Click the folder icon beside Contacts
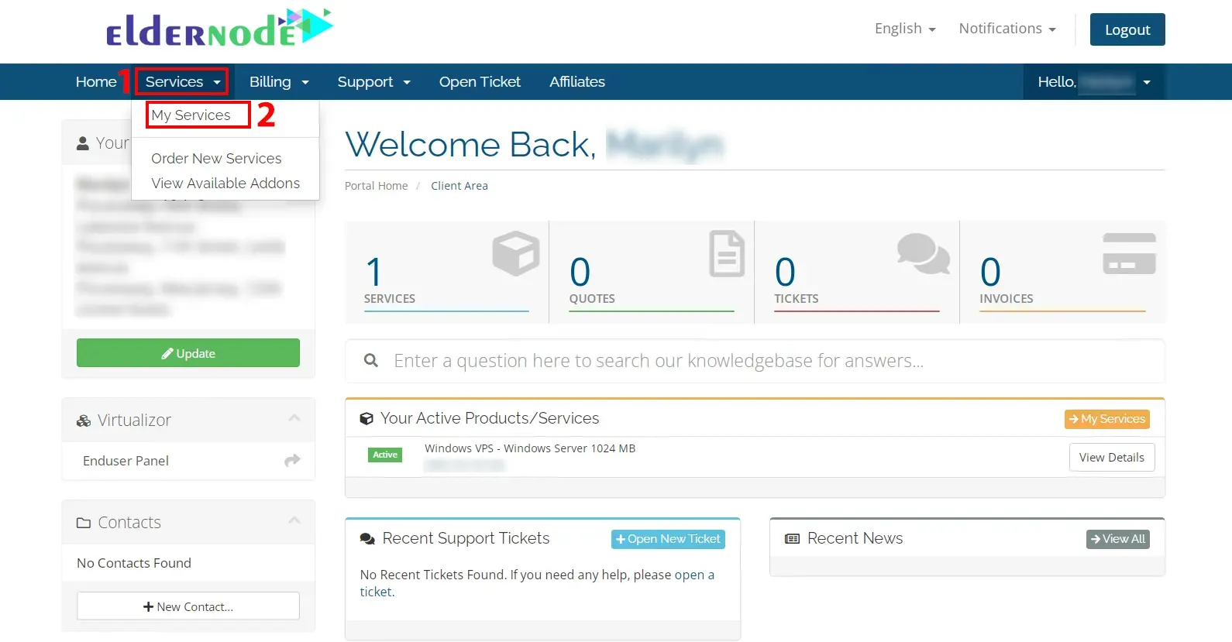The image size is (1232, 642). [84, 523]
